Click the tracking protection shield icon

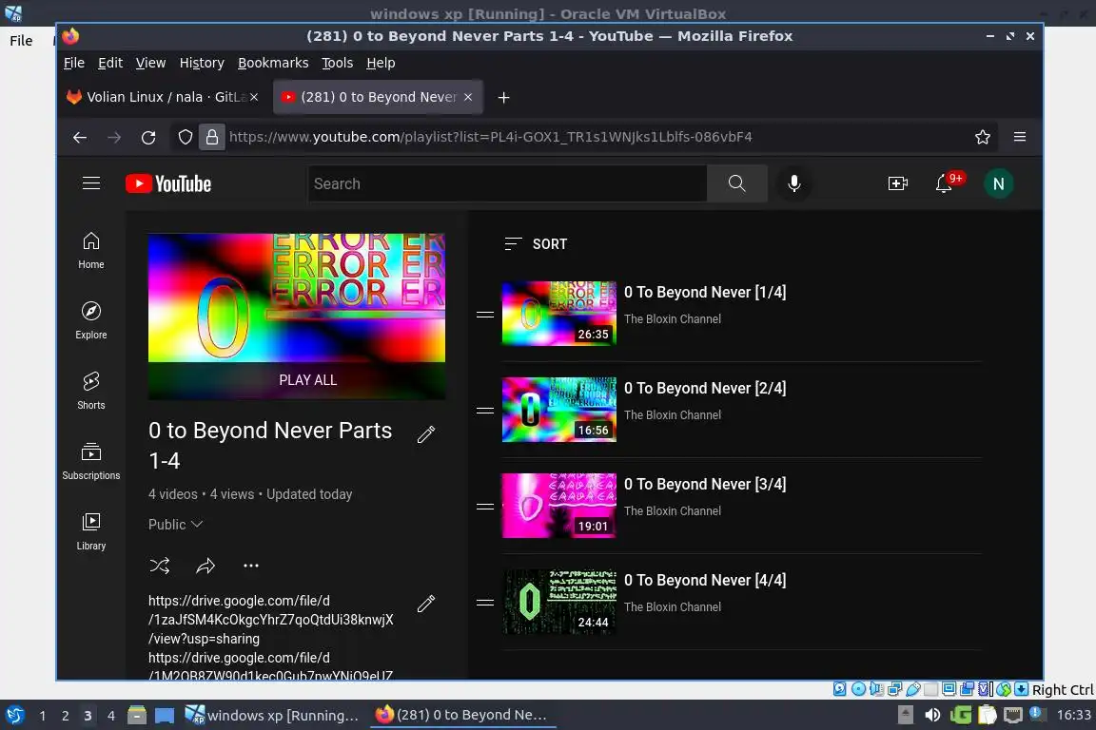[186, 137]
